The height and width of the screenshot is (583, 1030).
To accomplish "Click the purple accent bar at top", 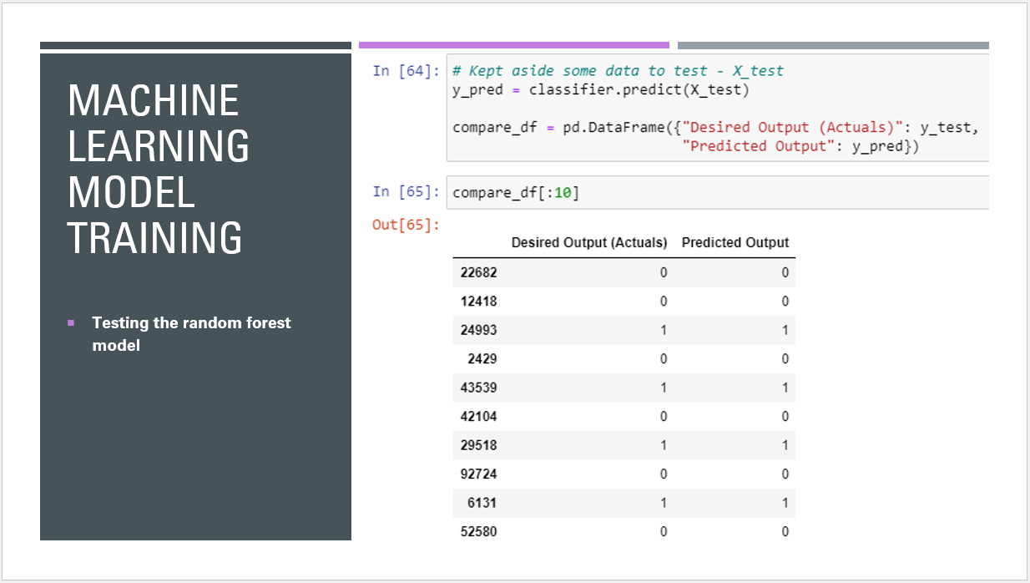I will tap(513, 45).
